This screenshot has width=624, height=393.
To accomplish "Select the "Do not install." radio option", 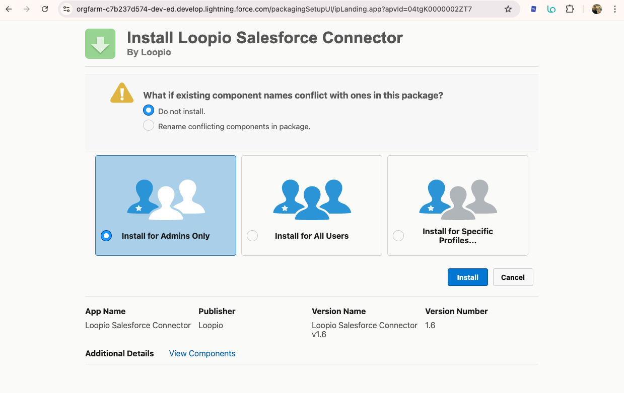I will (149, 111).
